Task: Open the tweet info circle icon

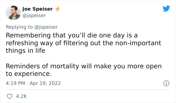Action: 166,83
